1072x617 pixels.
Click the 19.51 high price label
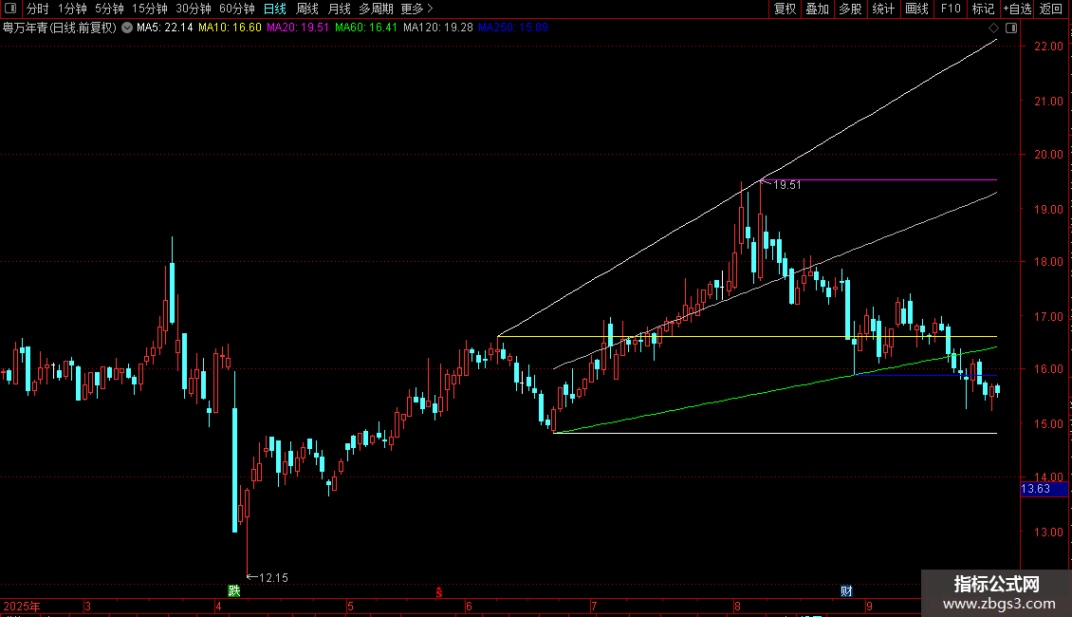[x=786, y=185]
